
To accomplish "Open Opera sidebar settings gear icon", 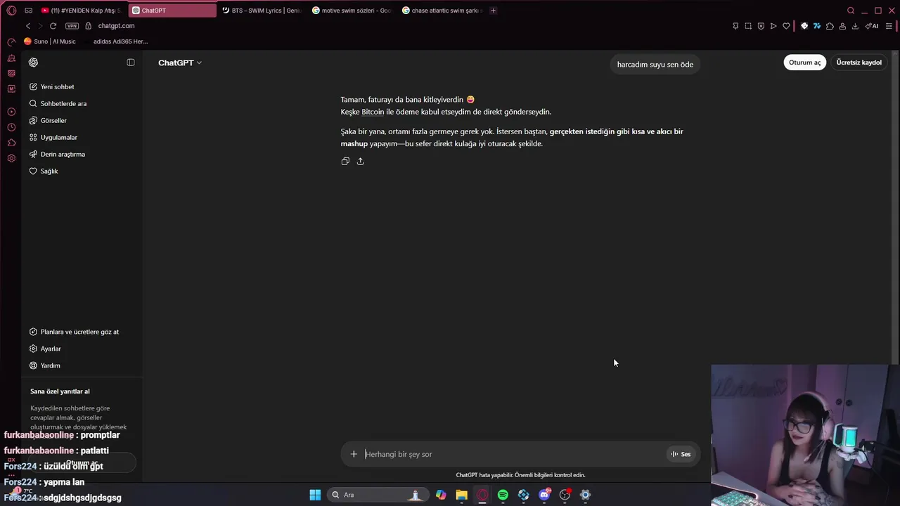I will [11, 158].
